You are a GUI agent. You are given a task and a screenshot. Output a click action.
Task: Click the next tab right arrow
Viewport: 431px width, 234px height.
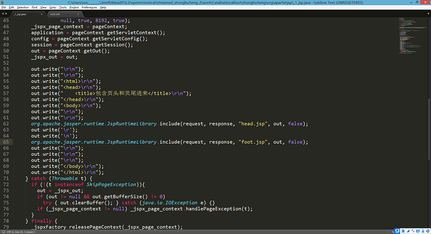(x=6, y=14)
